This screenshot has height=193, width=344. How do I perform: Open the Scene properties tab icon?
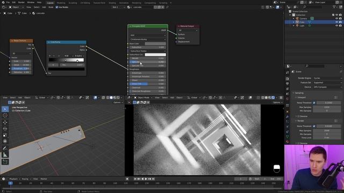point(288,94)
